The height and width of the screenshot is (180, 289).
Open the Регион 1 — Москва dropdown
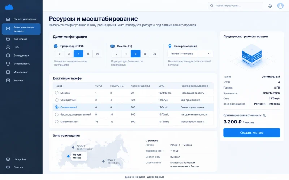point(190,54)
